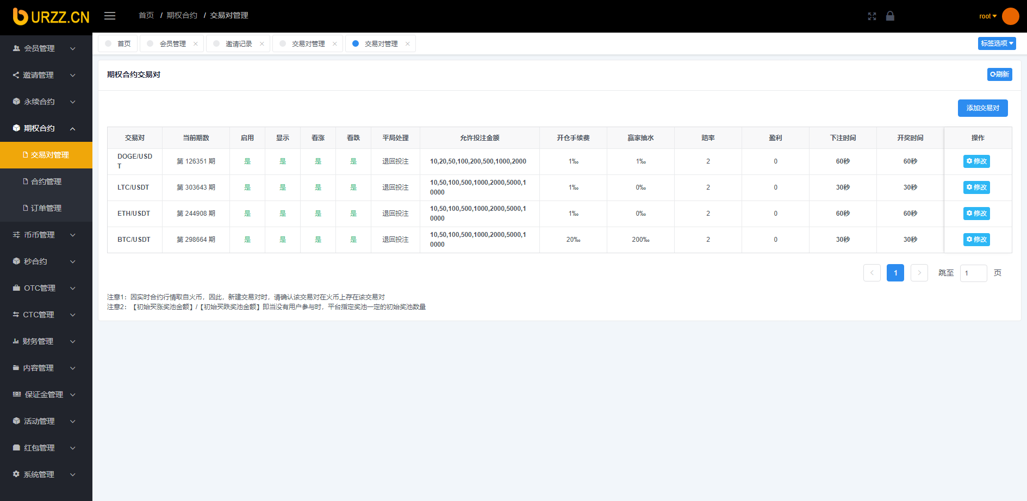Screen dimensions: 1027x501
Task: Expand the 财务管理 sidebar section
Action: point(46,341)
